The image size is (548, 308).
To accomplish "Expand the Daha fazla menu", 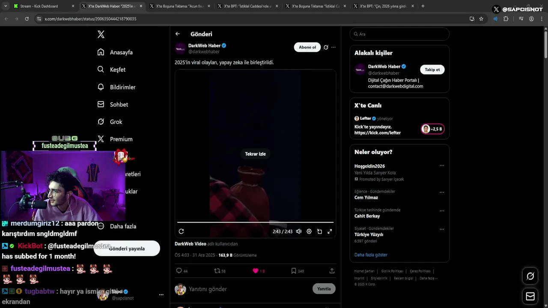I will 116,226.
